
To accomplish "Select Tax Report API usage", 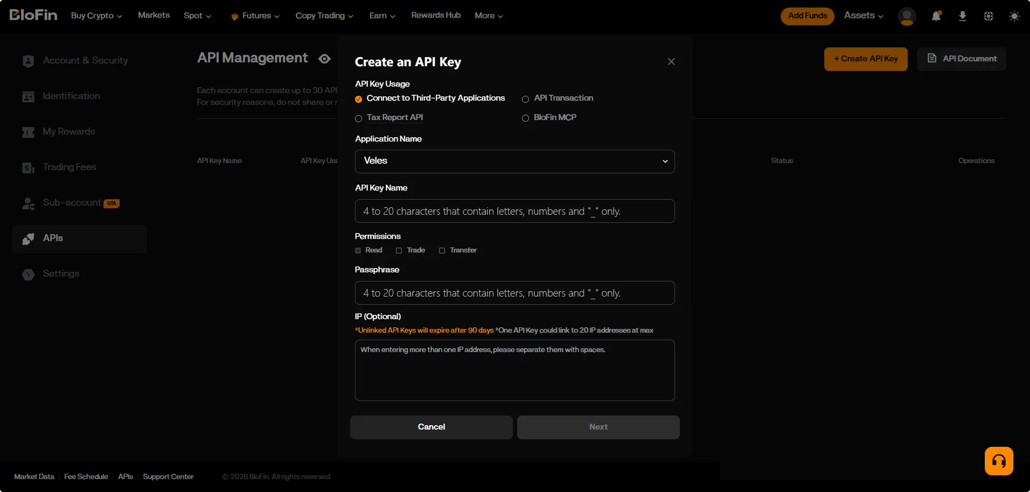I will pyautogui.click(x=389, y=118).
